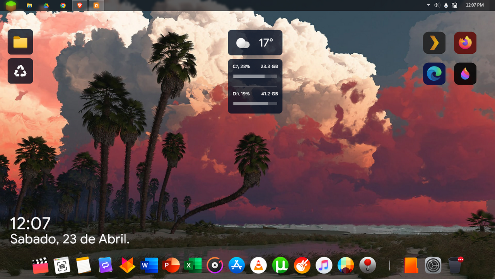This screenshot has height=279, width=495.
Task: Open File Explorer from the top taskbar
Action: 29,5
